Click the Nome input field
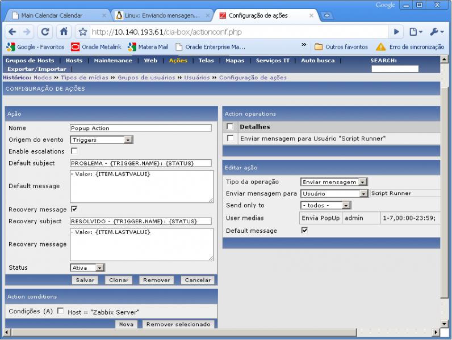This screenshot has width=452, height=340. (x=141, y=128)
